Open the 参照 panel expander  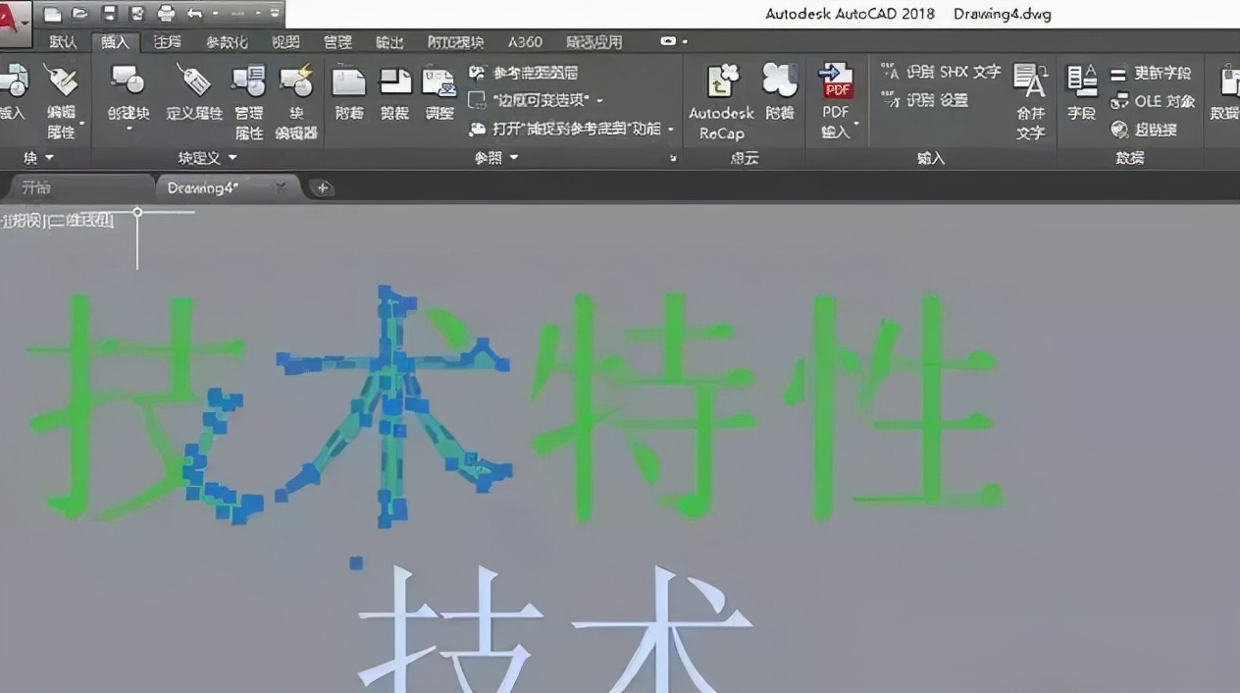[673, 157]
